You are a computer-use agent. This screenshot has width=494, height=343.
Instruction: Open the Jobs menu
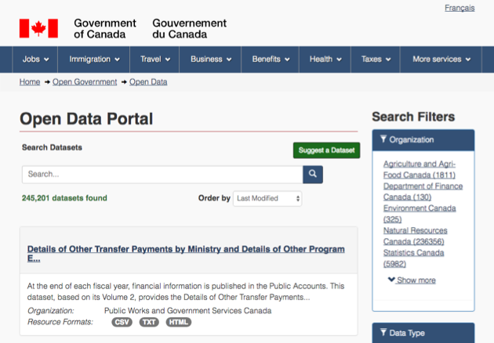(x=35, y=60)
